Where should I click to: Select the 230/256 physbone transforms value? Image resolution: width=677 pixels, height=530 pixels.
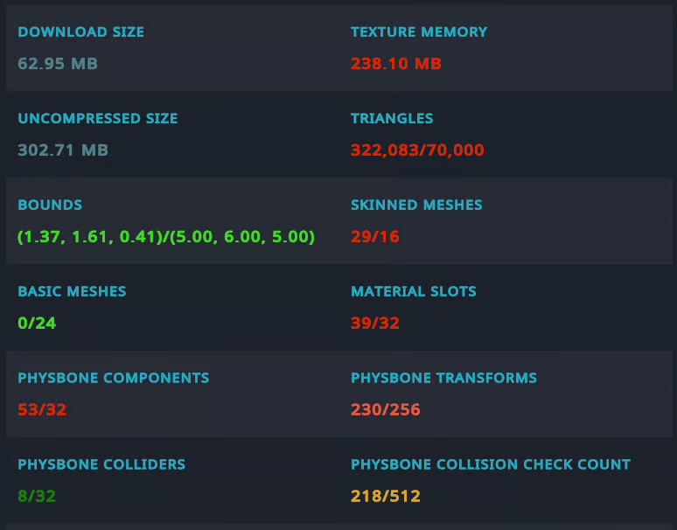385,409
